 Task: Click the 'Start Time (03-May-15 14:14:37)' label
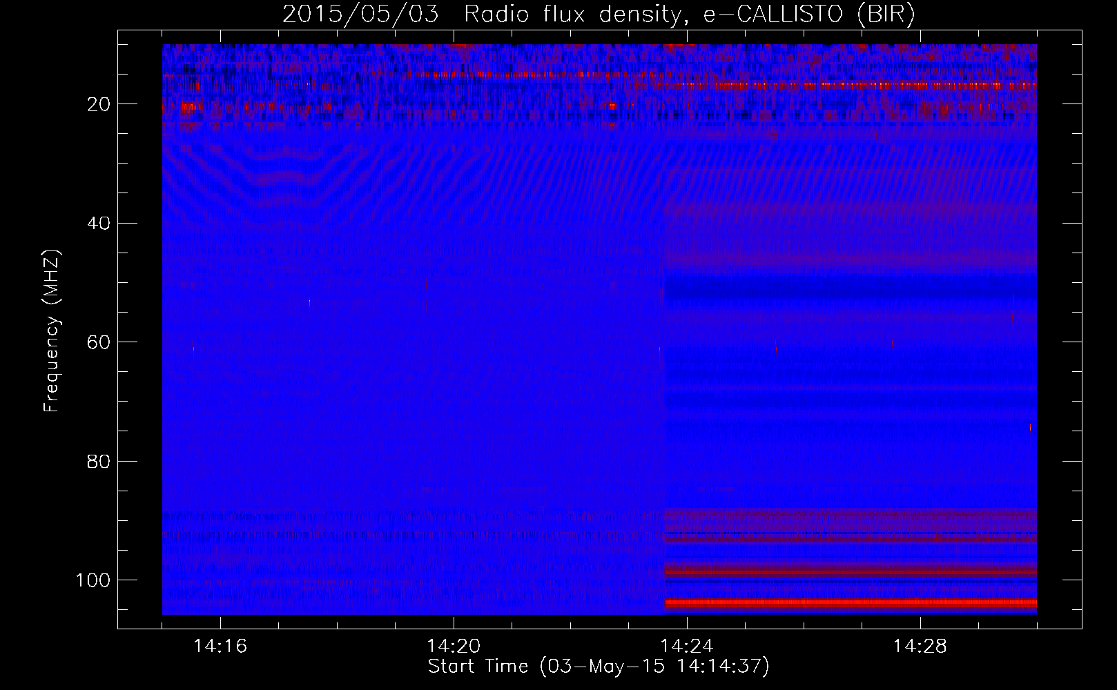[x=599, y=667]
